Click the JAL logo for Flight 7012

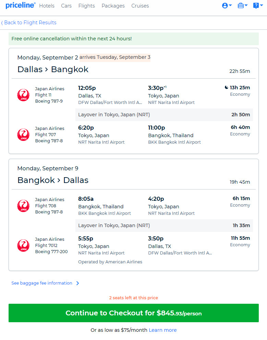click(23, 246)
